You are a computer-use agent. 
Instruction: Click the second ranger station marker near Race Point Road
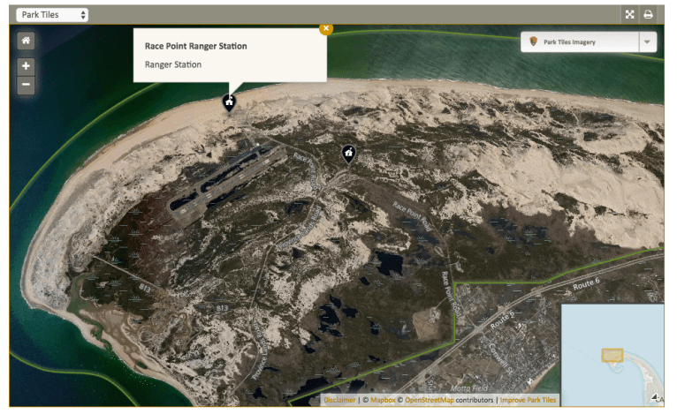tap(349, 154)
